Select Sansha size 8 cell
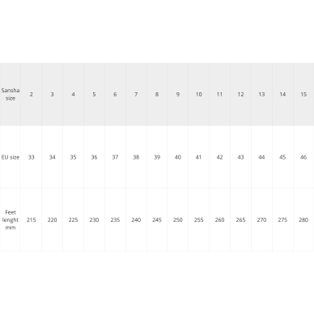Screen dimensions: 314x314 (x=157, y=94)
